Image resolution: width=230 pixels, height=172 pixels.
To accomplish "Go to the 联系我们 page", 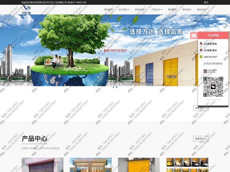I will pos(187,10).
